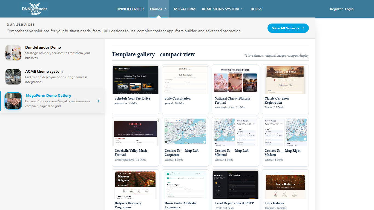Open the MEGAFORM menu item

(x=185, y=9)
